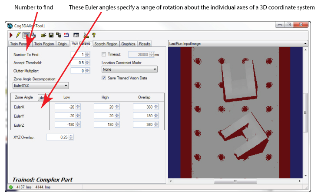The height and width of the screenshot is (194, 321).
Task: Click the 123 results toolbar icon
Action: pyautogui.click(x=76, y=35)
